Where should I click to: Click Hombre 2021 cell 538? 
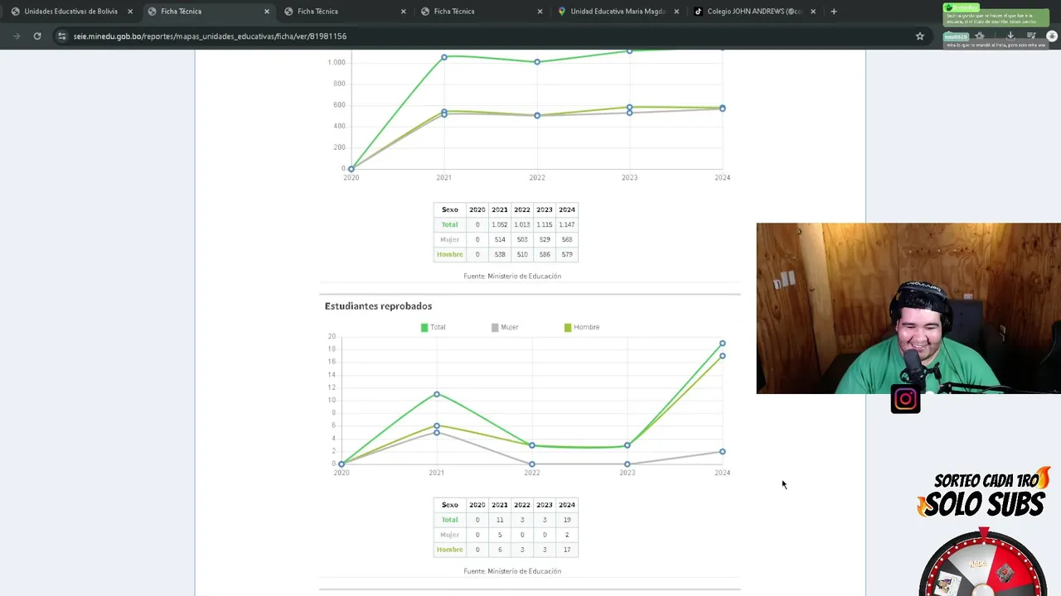499,254
